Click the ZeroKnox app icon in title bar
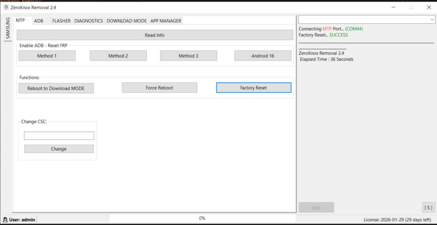 [x=5, y=7]
